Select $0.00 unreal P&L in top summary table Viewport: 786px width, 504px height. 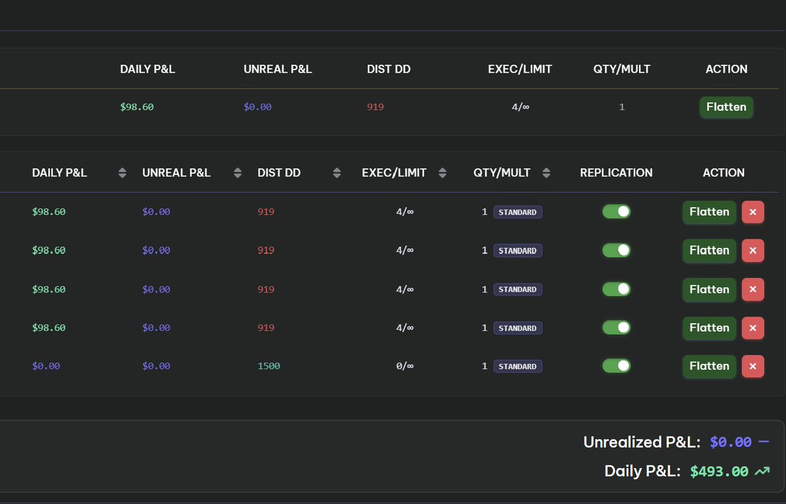pos(257,107)
